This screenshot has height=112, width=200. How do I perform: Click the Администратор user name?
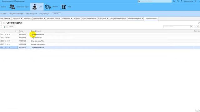188,1
